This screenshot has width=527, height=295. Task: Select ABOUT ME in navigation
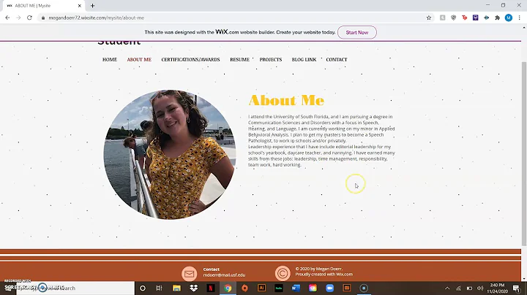pyautogui.click(x=139, y=60)
